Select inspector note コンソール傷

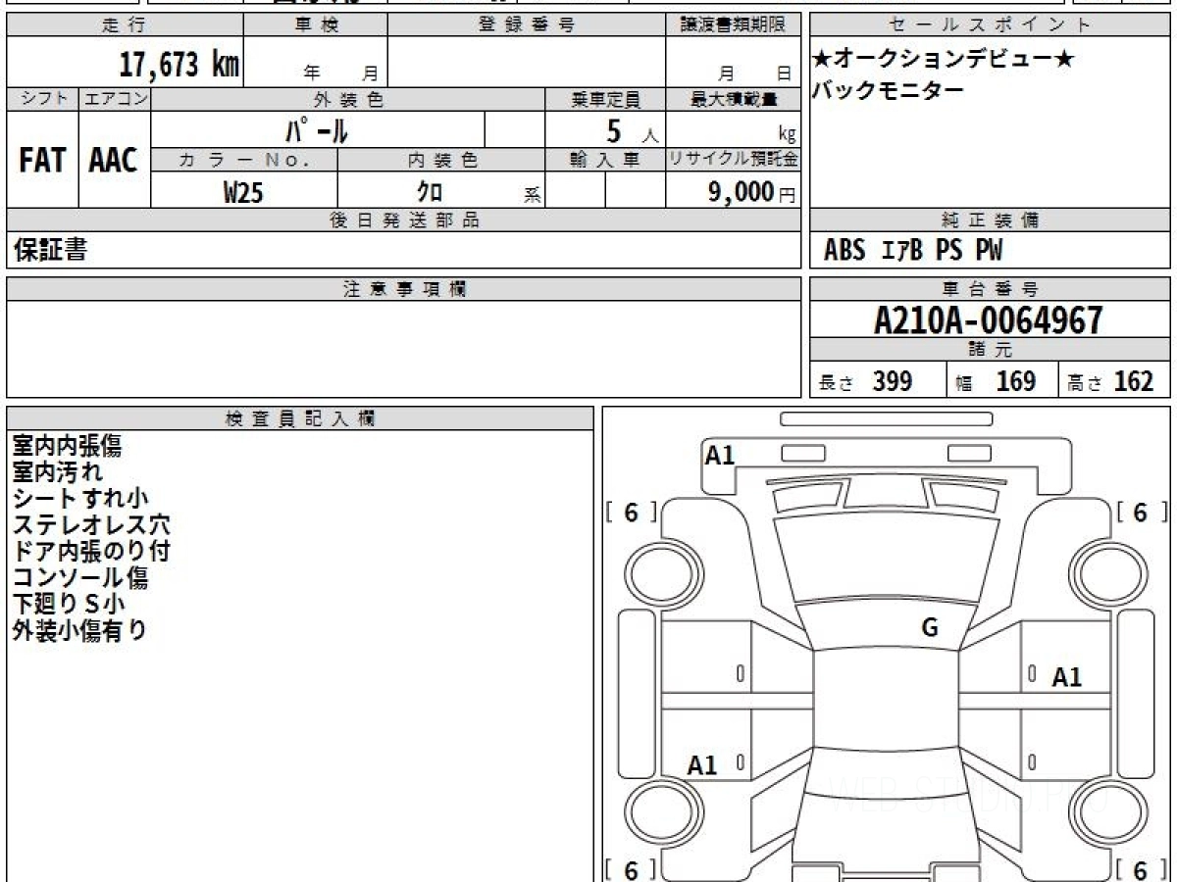tap(80, 577)
